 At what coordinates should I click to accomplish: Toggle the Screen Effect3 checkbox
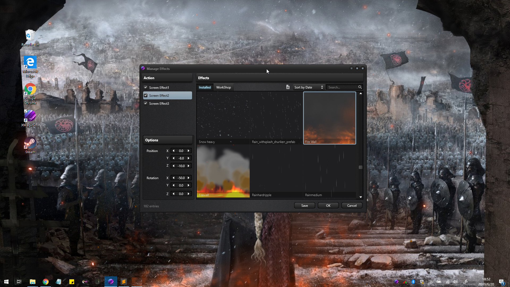tap(146, 103)
